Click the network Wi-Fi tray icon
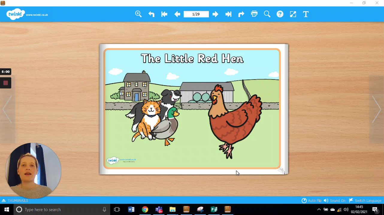The width and height of the screenshot is (384, 215). (x=339, y=210)
